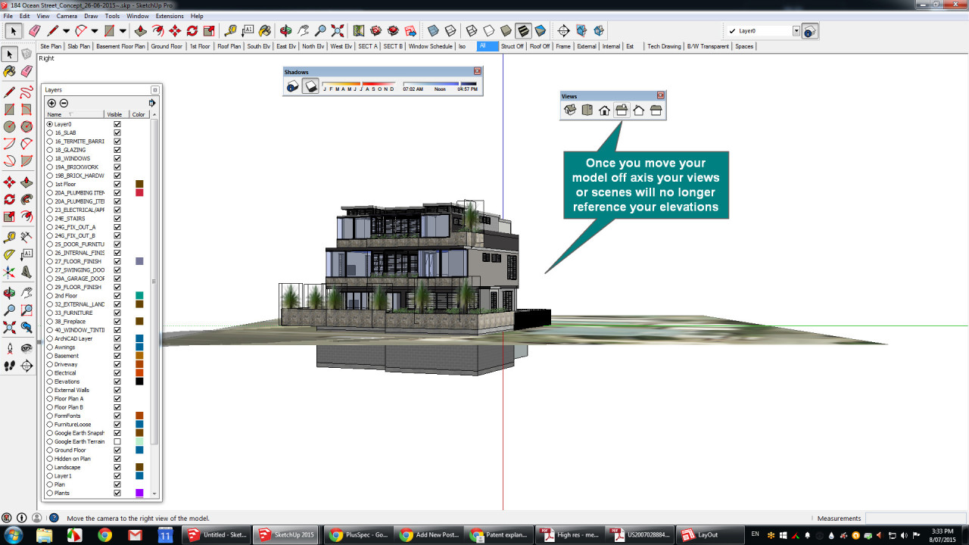
Task: Open the File menu
Action: (x=8, y=16)
